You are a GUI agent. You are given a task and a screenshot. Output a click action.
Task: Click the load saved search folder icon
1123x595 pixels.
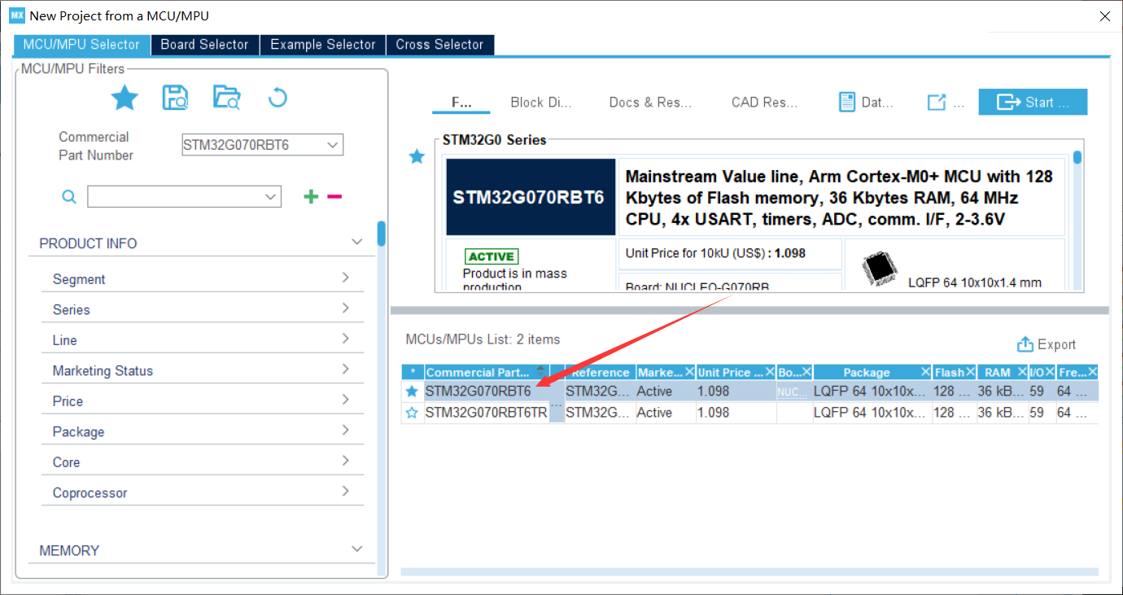pos(226,98)
